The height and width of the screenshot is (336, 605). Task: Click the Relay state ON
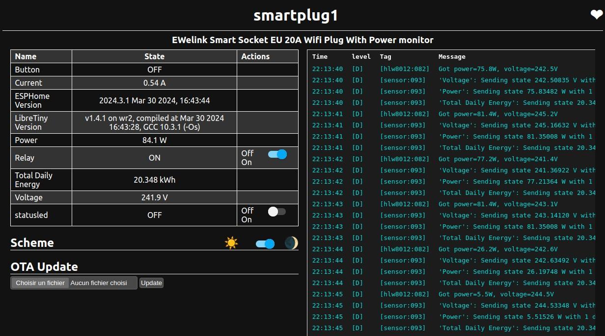(155, 158)
